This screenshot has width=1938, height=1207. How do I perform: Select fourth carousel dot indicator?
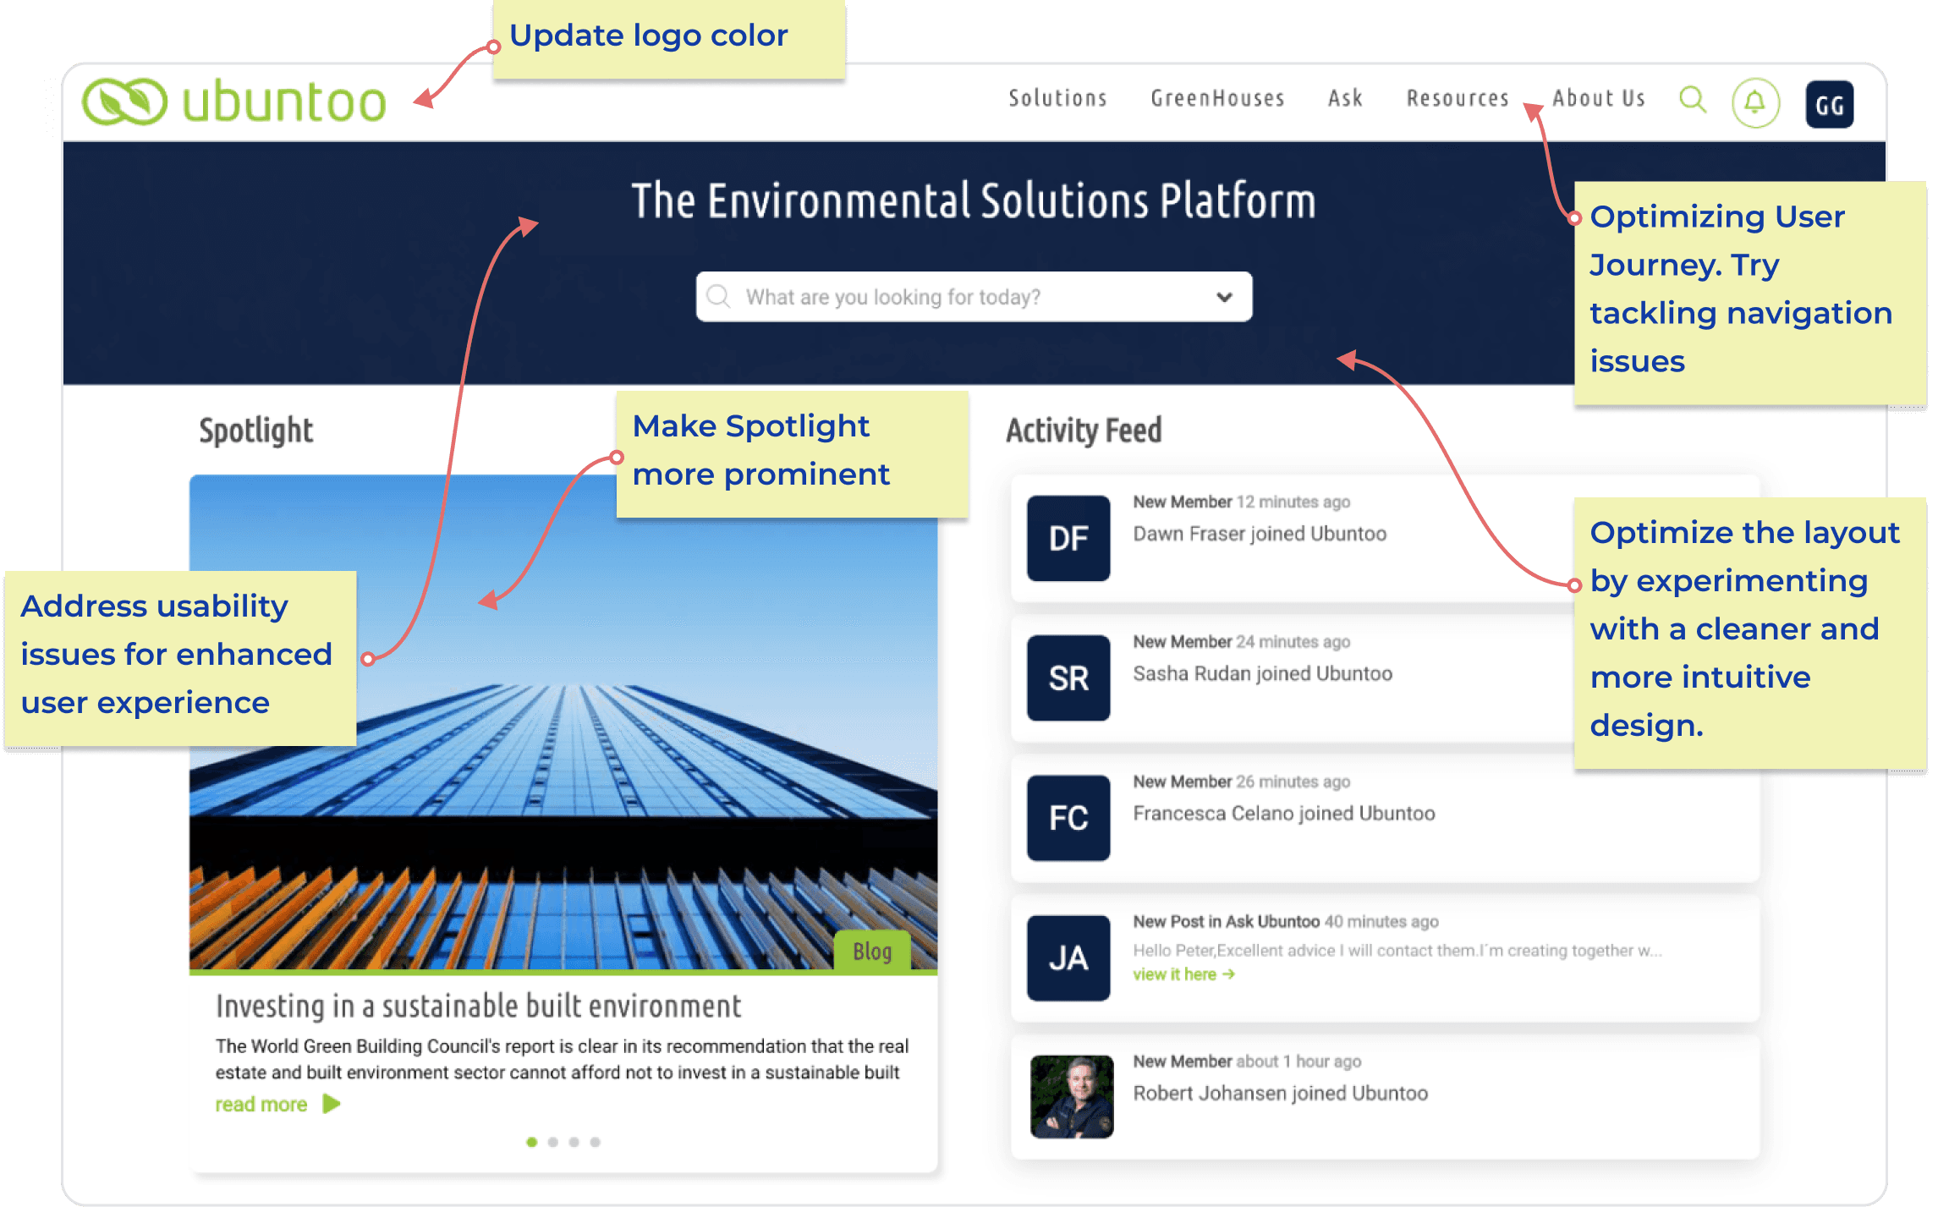(596, 1142)
